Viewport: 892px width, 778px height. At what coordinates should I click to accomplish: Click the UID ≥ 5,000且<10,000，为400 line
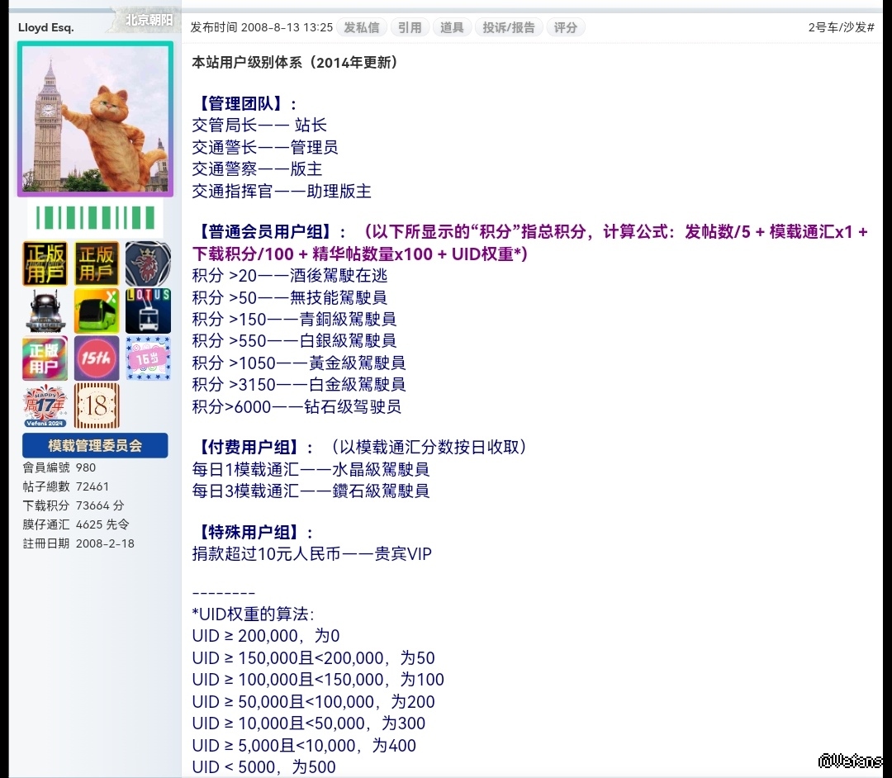click(x=304, y=746)
